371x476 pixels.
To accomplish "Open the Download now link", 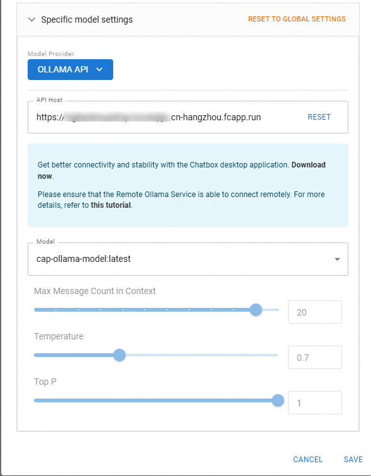I will coord(182,170).
